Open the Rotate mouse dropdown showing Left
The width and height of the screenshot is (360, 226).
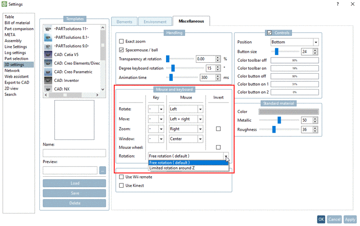[x=186, y=109]
